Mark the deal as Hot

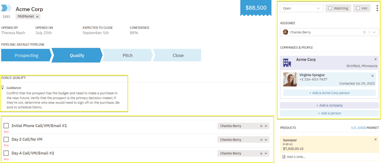coord(358,8)
